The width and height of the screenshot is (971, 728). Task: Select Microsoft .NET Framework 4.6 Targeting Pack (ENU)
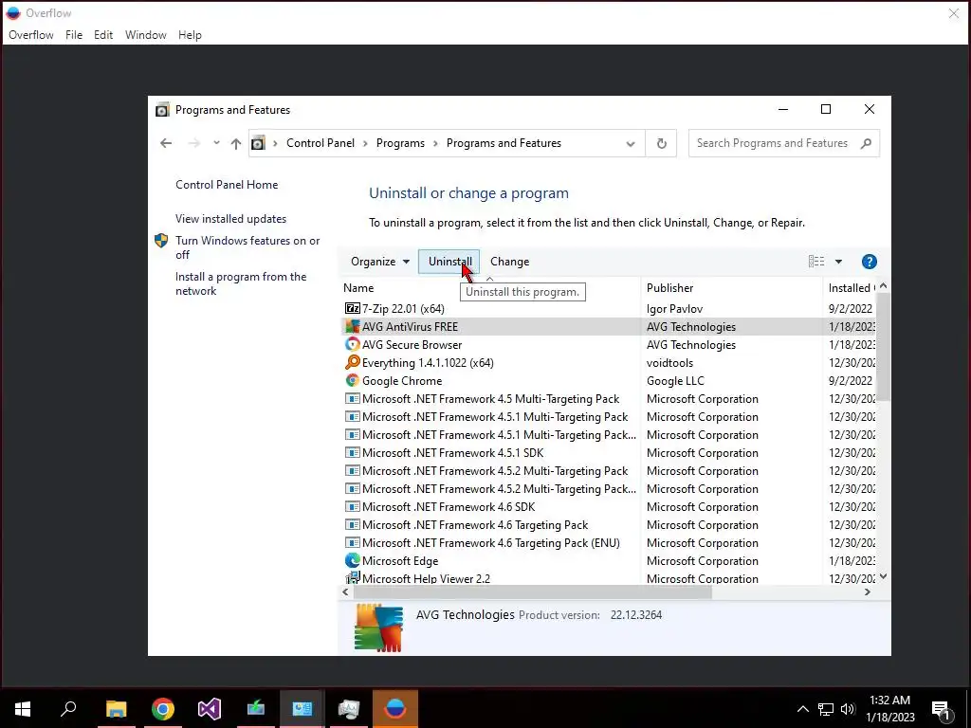click(490, 542)
